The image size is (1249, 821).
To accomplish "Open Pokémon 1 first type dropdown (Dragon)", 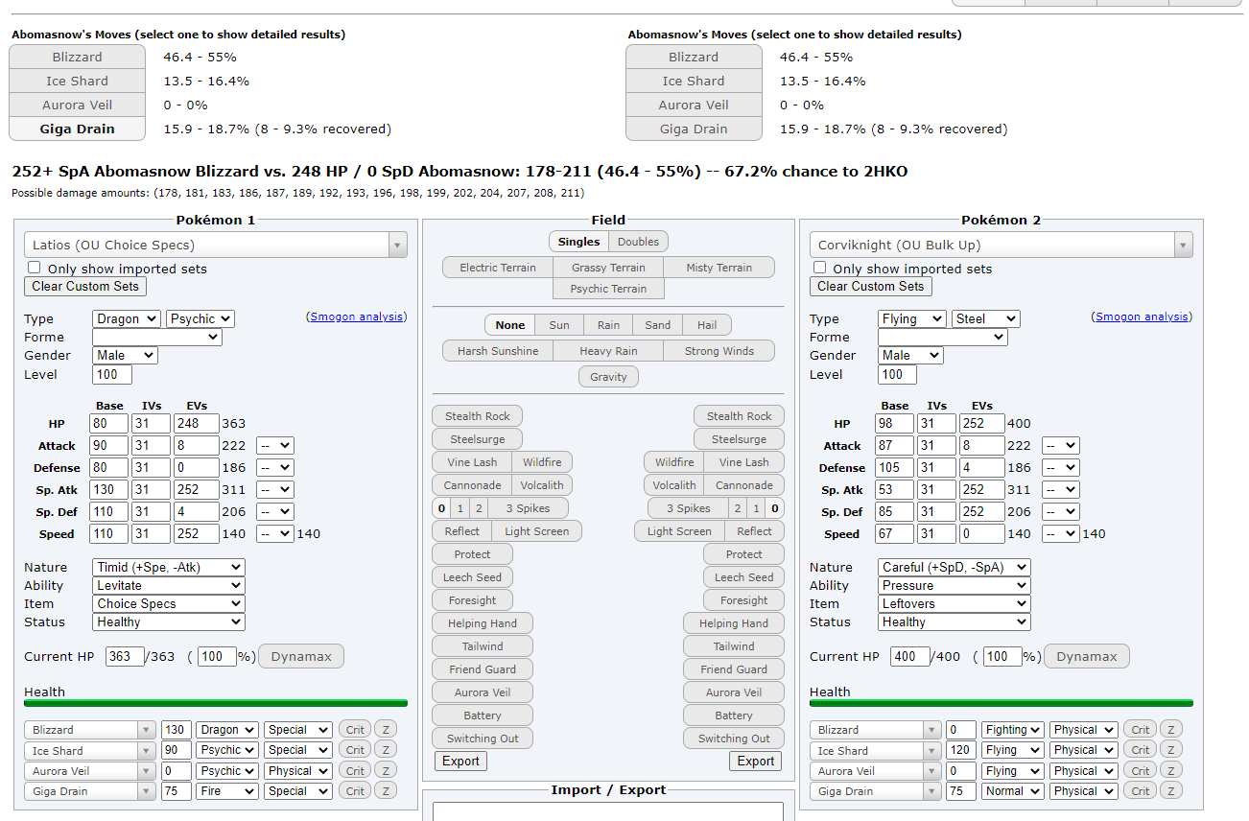I will (127, 318).
